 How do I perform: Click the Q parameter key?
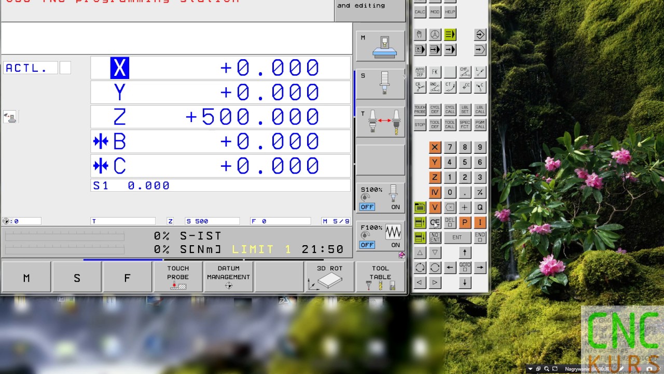tap(480, 207)
